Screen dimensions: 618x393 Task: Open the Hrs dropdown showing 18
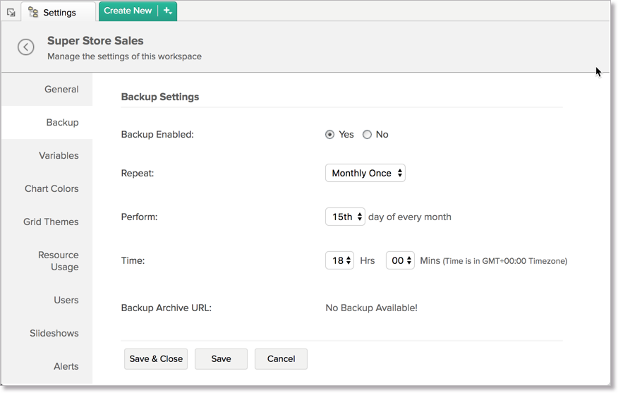[339, 260]
